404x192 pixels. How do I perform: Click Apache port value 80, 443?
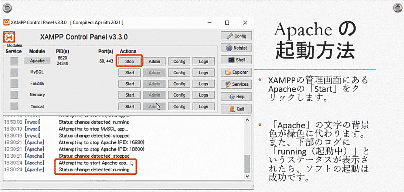[x=106, y=61]
